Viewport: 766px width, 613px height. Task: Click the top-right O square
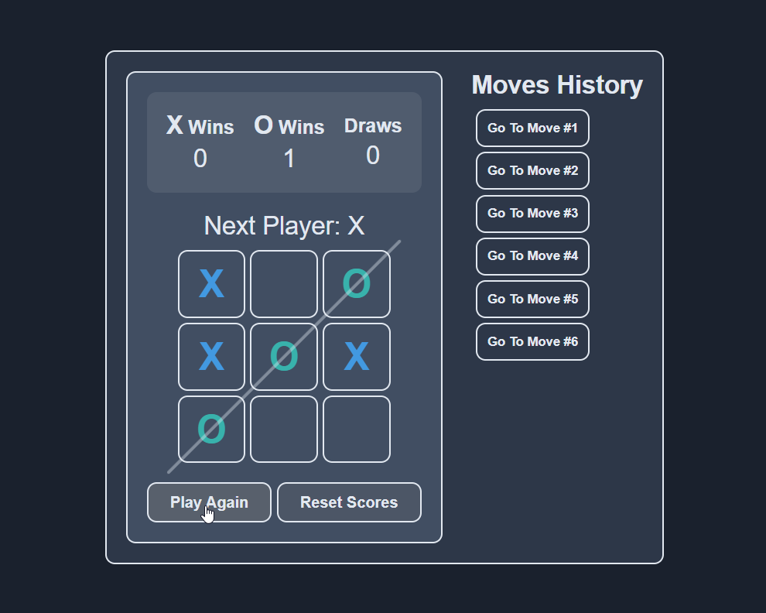click(357, 284)
